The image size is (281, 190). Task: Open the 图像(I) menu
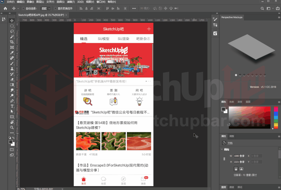click(x=30, y=2)
